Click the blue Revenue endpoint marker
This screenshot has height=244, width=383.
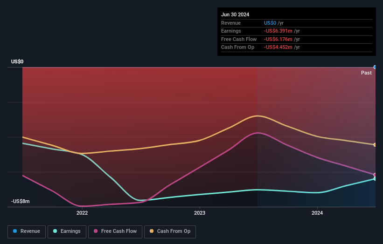coord(375,67)
